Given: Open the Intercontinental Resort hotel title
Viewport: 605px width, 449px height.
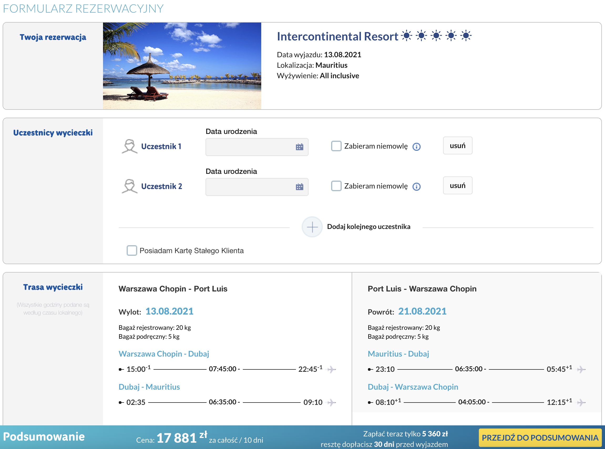Looking at the screenshot, I should pos(337,36).
